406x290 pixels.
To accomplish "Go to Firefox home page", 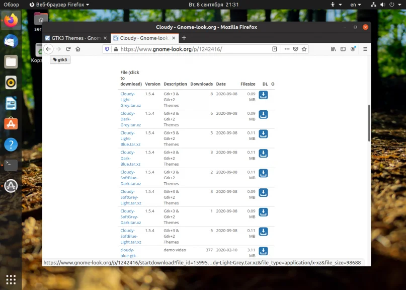I will point(78,49).
